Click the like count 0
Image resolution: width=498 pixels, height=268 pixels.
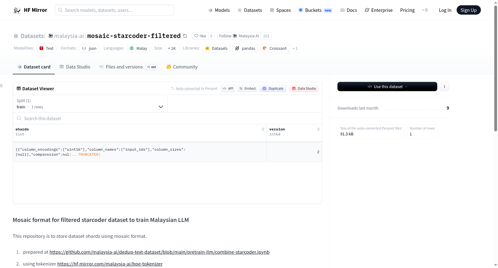pos(211,36)
